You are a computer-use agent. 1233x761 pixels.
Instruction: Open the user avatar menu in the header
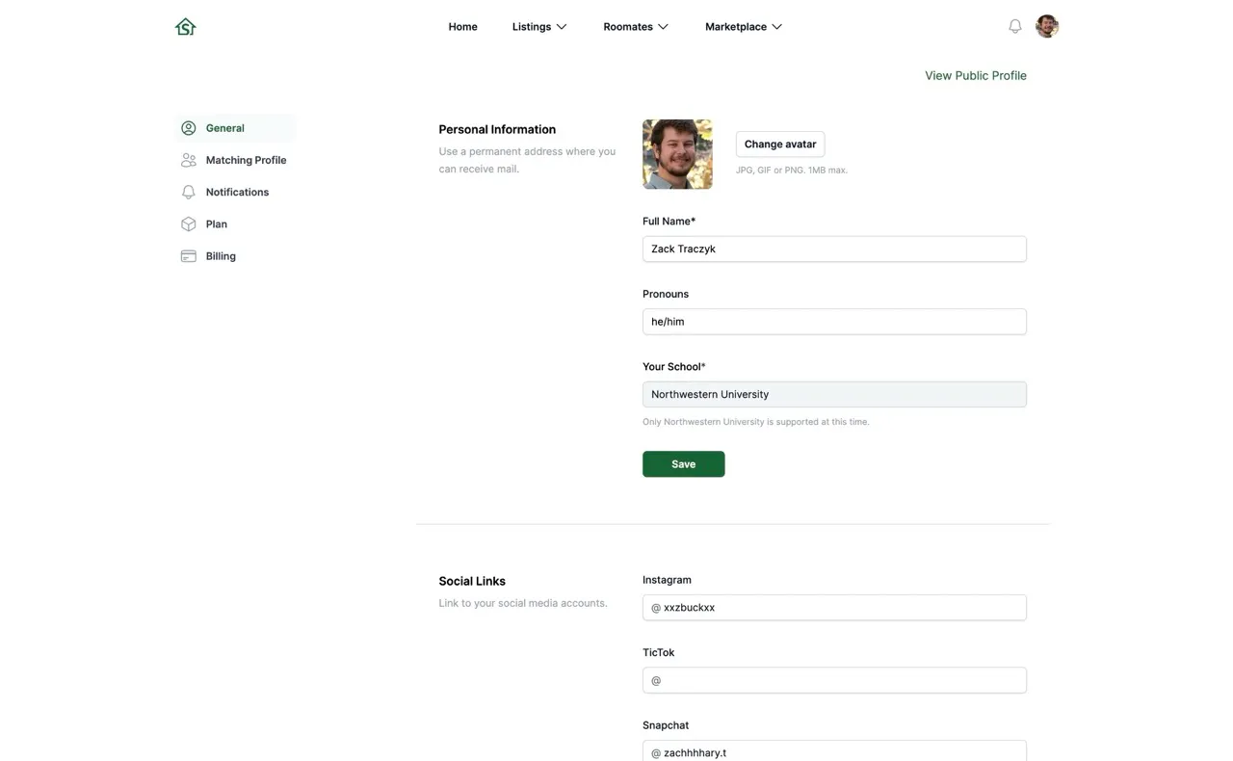tap(1047, 27)
